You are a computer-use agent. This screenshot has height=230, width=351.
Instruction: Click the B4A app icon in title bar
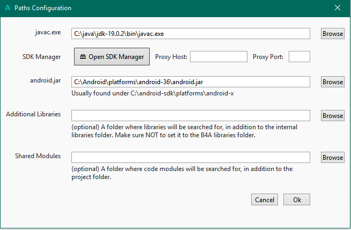6,8
